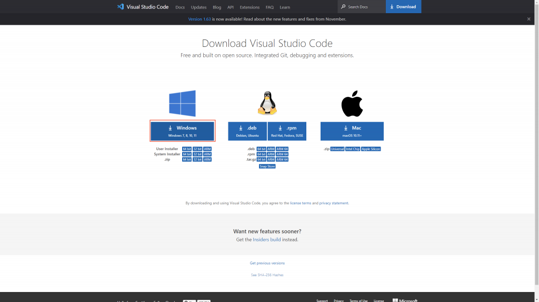Click the Linux Tux penguin image
Viewport: 539px width, 302px height.
tap(267, 103)
